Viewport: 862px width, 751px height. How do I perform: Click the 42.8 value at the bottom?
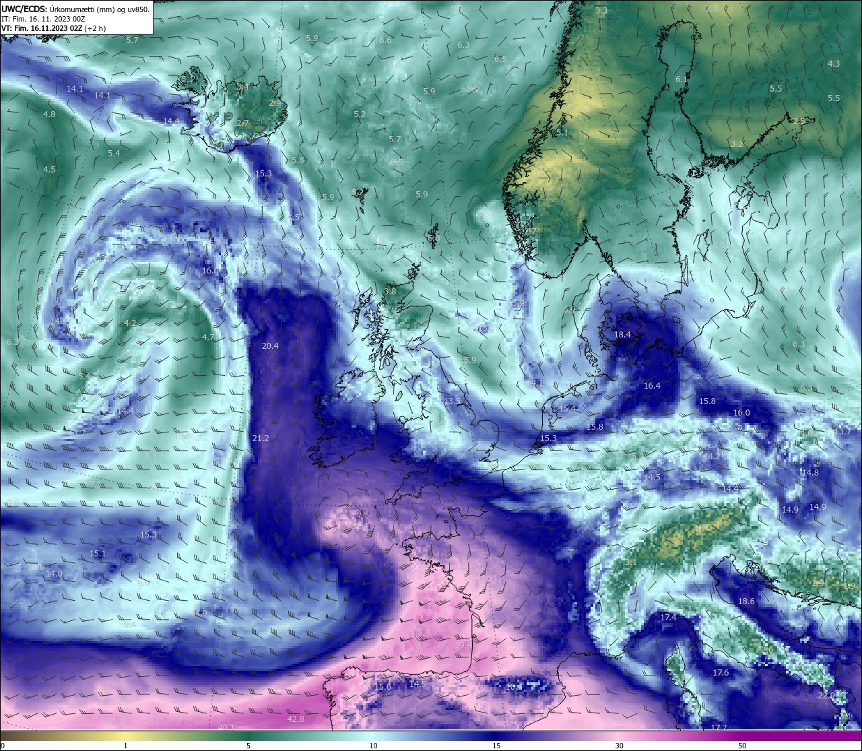tap(296, 719)
